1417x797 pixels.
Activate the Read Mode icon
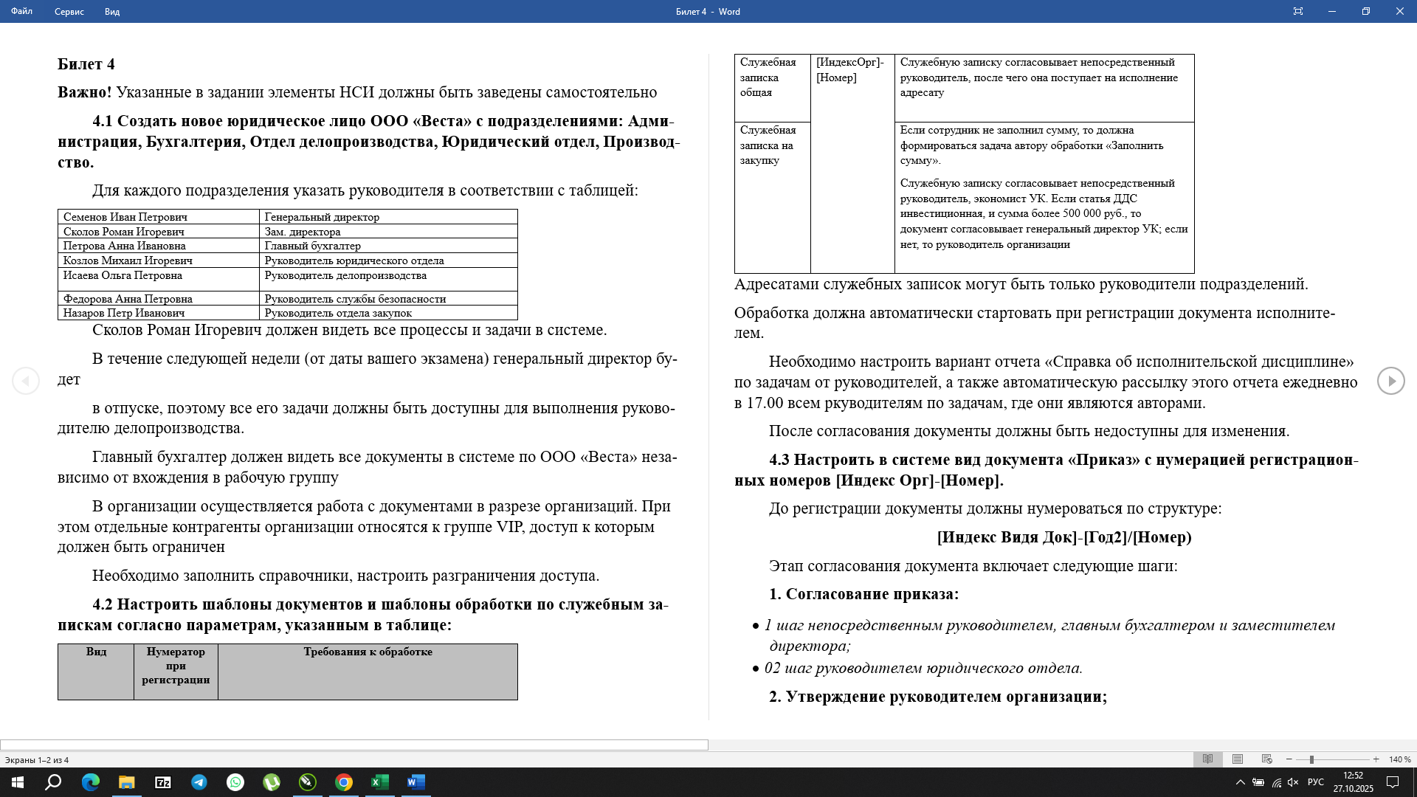(1208, 759)
